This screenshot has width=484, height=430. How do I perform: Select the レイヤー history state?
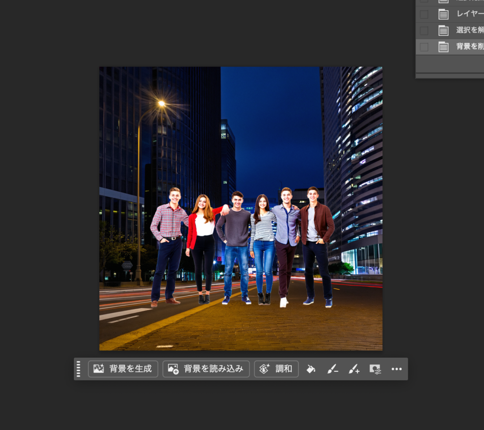(x=469, y=14)
